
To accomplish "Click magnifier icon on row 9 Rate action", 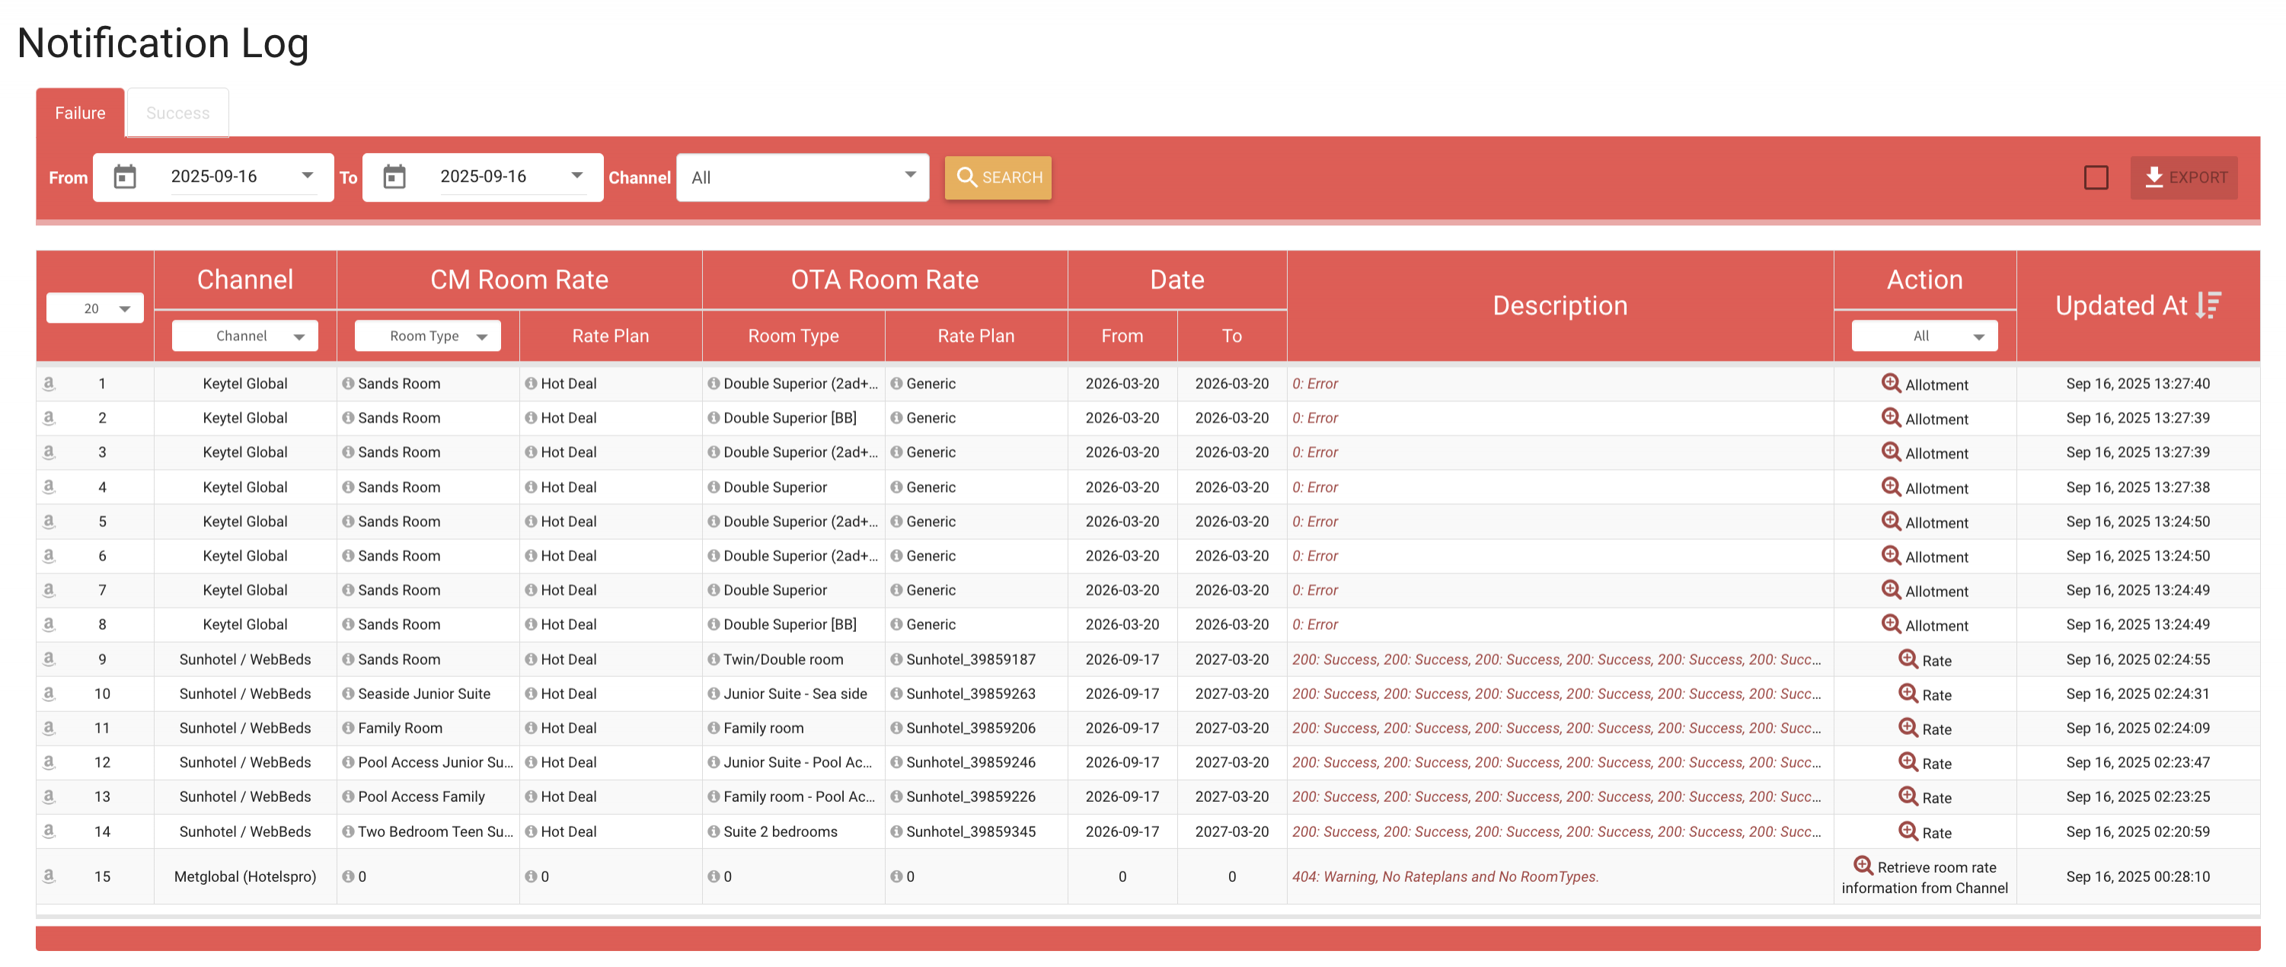I will pyautogui.click(x=1907, y=659).
